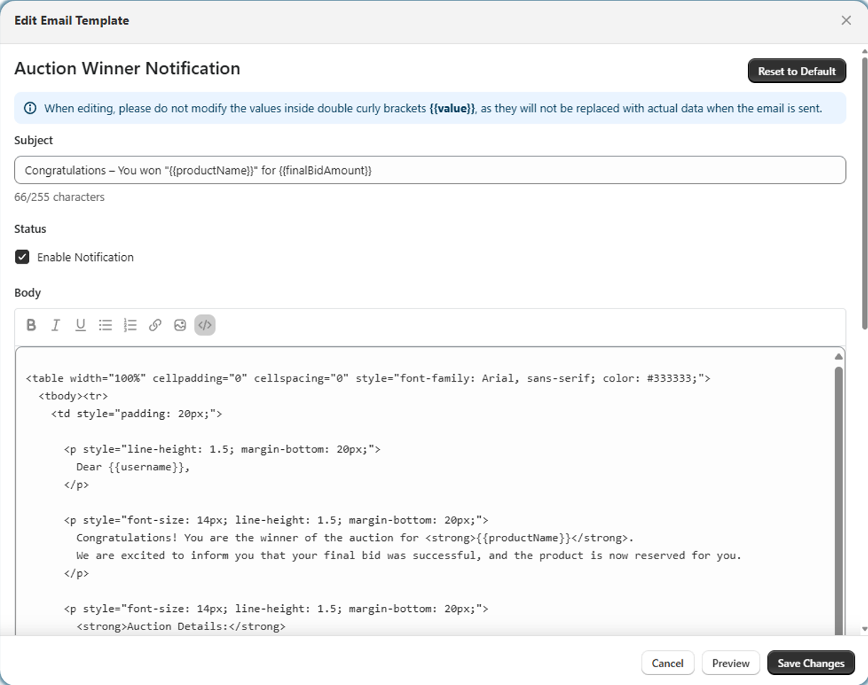
Task: Close the Edit Email Template dialog
Action: pyautogui.click(x=846, y=21)
